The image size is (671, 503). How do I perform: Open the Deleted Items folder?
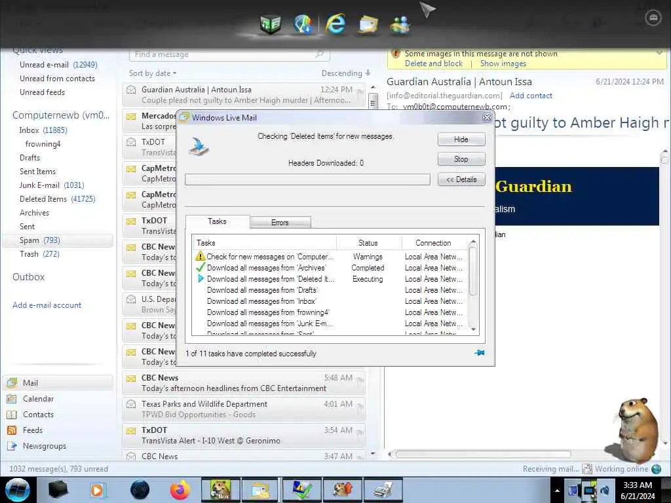pos(58,199)
